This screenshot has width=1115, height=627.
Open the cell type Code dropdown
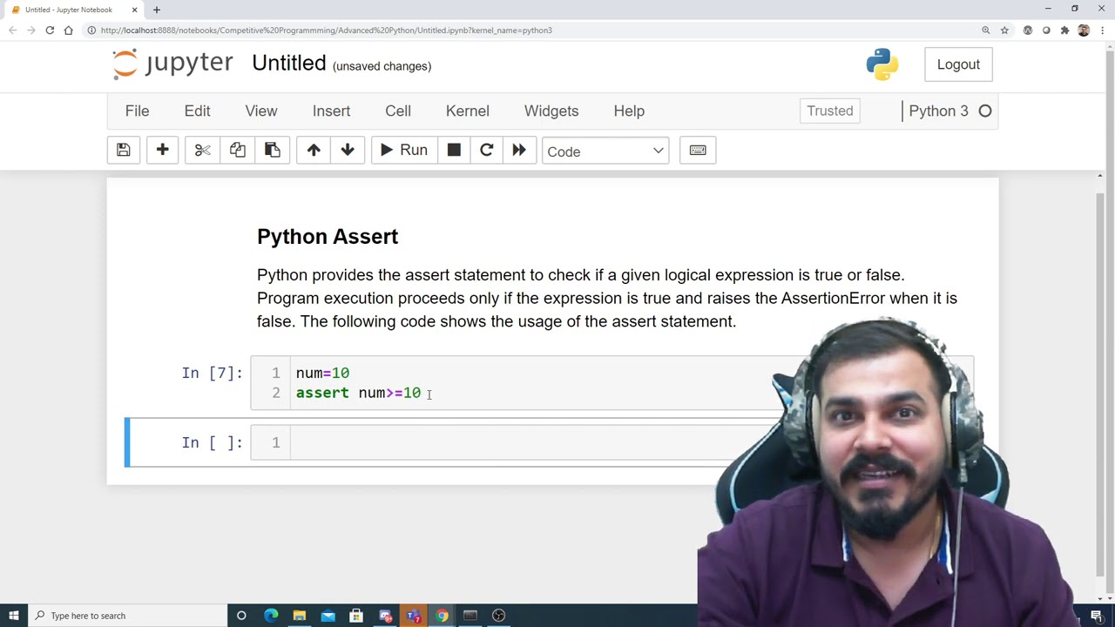tap(605, 152)
